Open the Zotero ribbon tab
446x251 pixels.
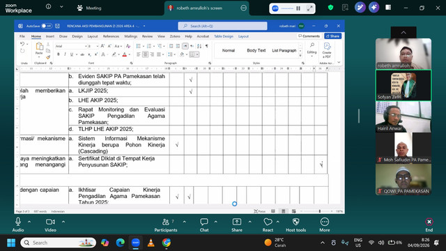point(175,36)
